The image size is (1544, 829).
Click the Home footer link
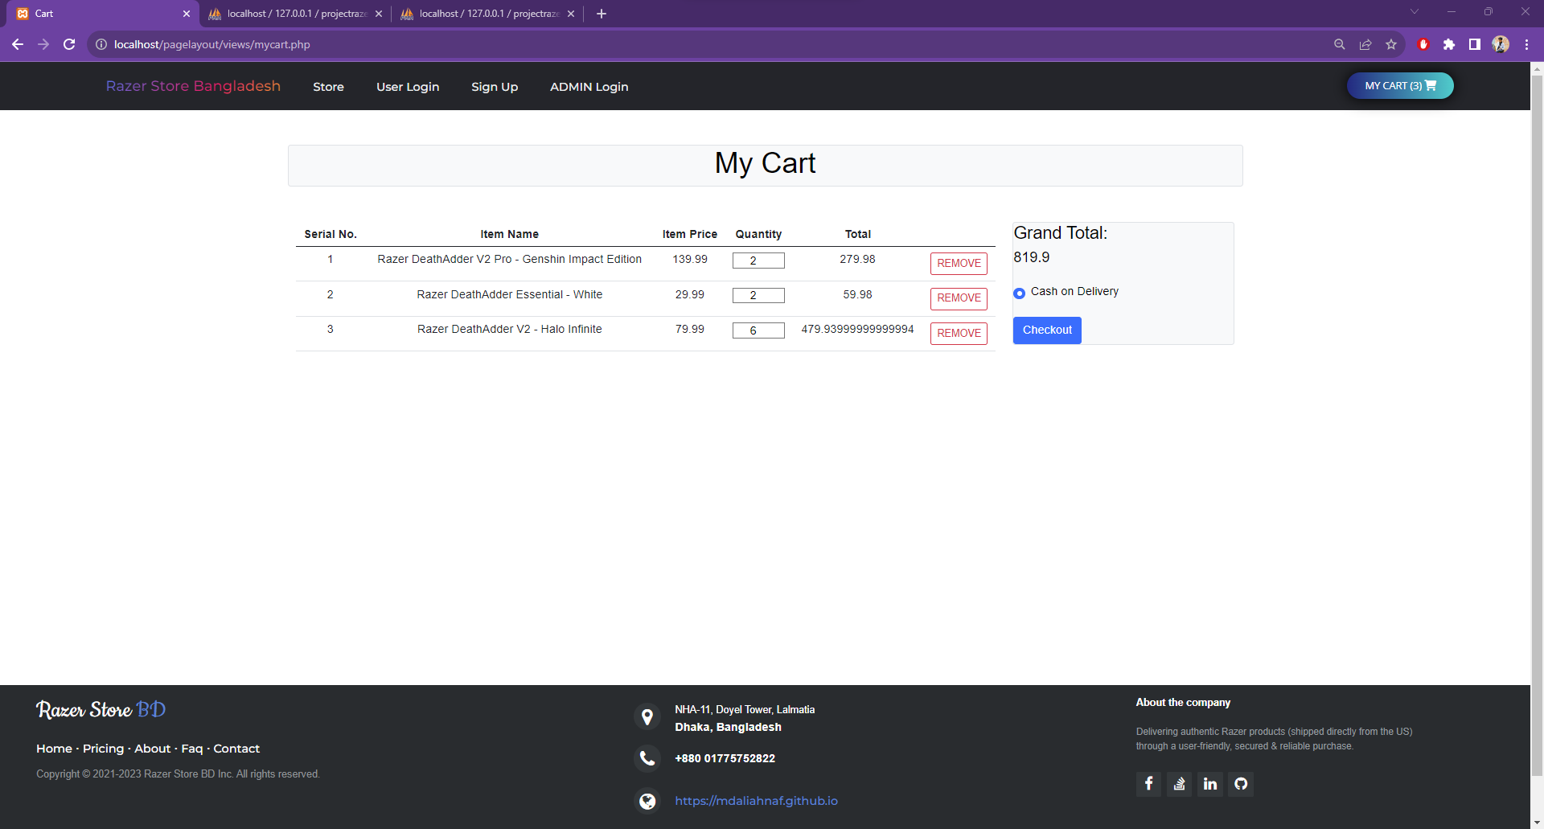click(x=54, y=749)
